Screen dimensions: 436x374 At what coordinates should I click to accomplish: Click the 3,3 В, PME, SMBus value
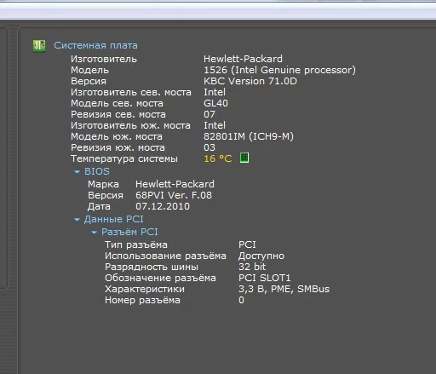[284, 289]
